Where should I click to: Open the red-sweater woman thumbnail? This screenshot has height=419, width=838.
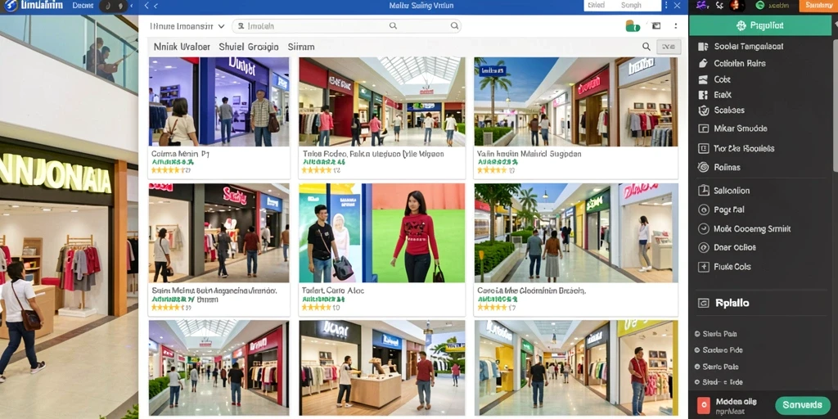pyautogui.click(x=381, y=233)
